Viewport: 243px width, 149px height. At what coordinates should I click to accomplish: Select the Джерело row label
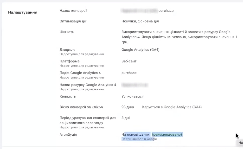click(x=67, y=50)
